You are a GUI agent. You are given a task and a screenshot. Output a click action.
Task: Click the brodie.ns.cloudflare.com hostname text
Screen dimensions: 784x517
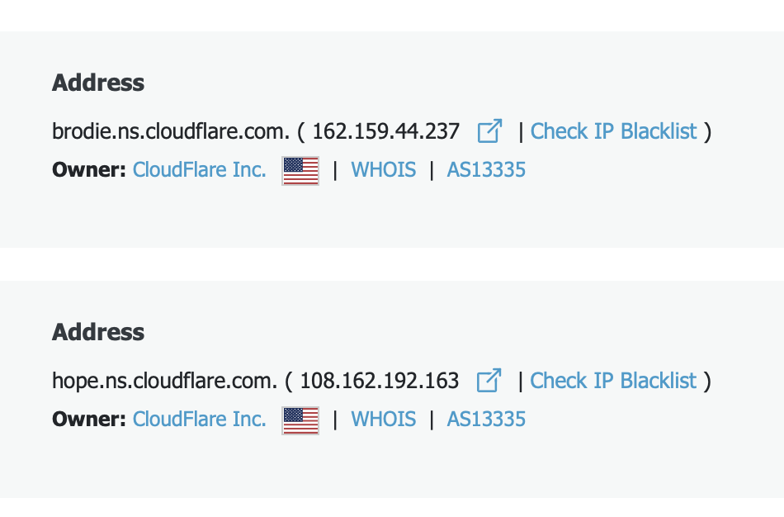click(x=171, y=131)
